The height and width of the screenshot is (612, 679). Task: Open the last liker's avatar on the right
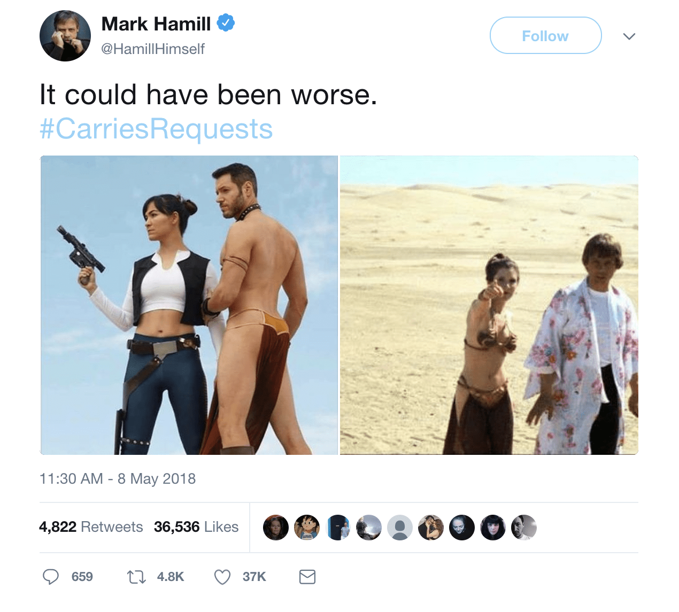pyautogui.click(x=524, y=528)
